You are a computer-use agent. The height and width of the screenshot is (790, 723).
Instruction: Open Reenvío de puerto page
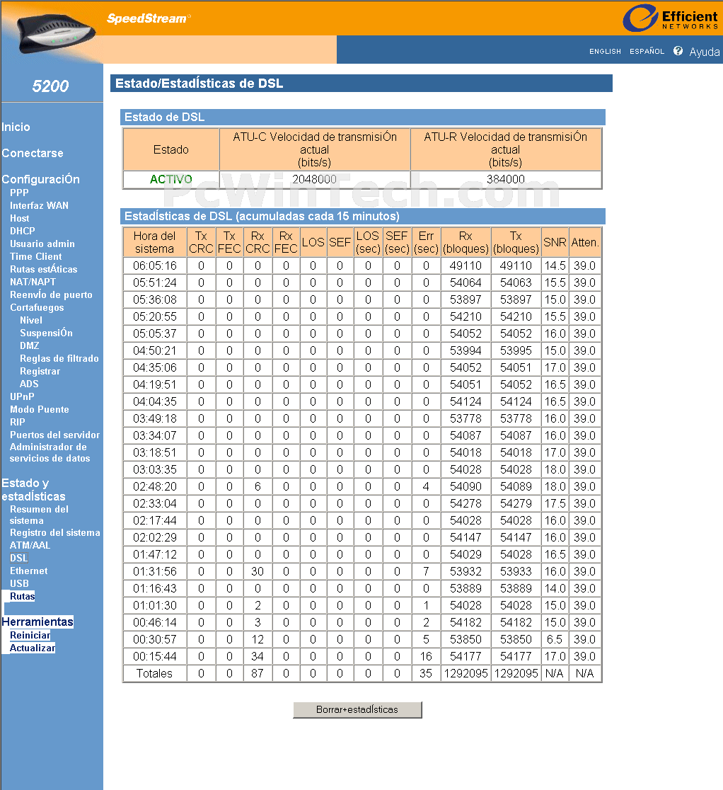coord(52,294)
